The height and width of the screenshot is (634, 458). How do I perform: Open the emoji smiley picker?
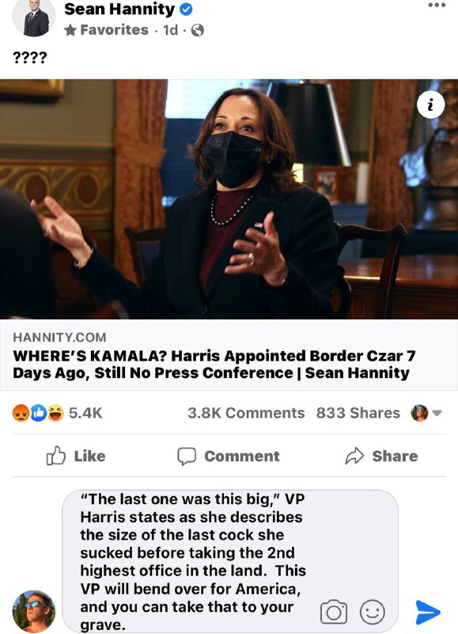[x=372, y=612]
